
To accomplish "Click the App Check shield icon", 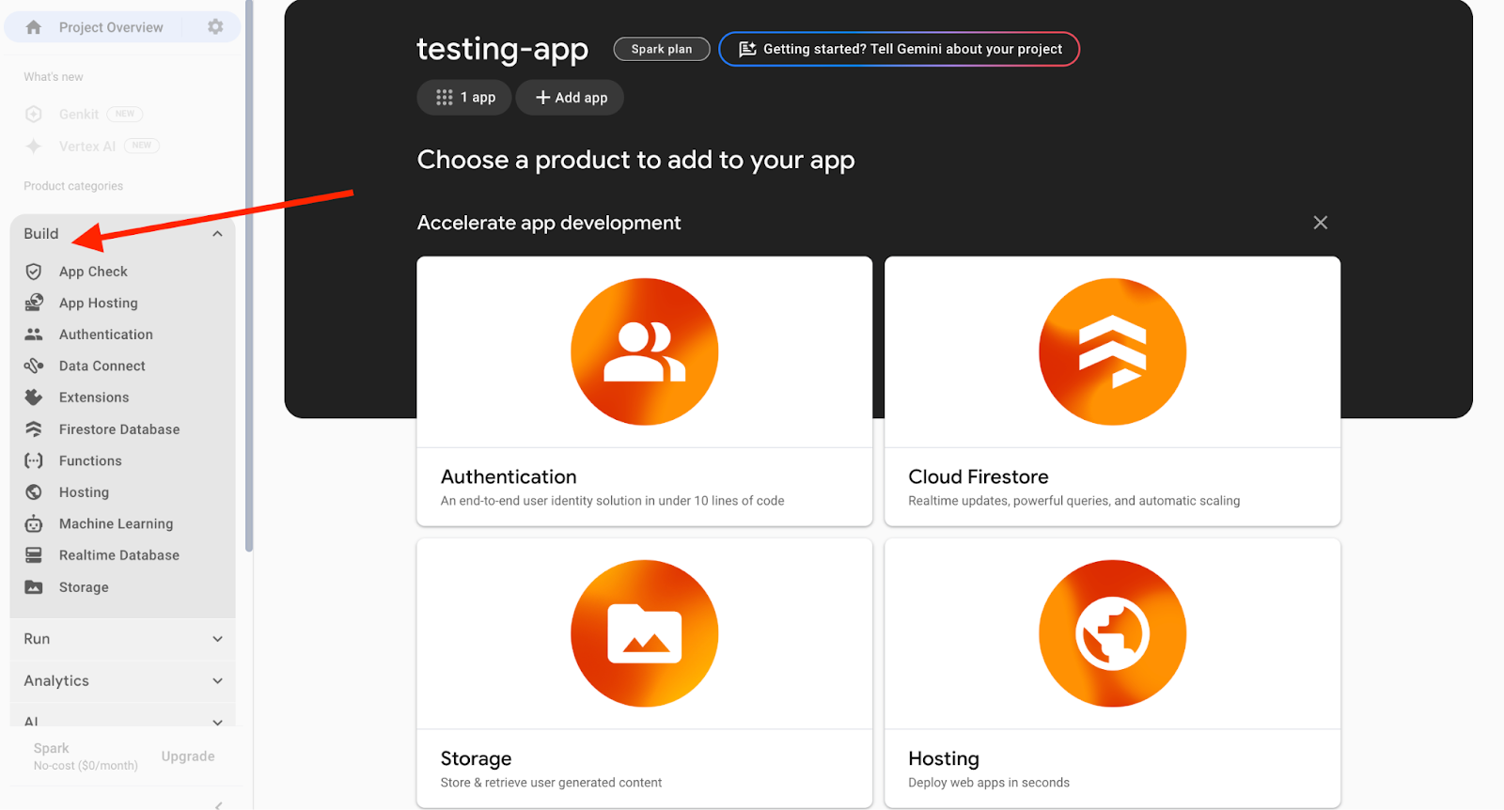I will click(34, 272).
